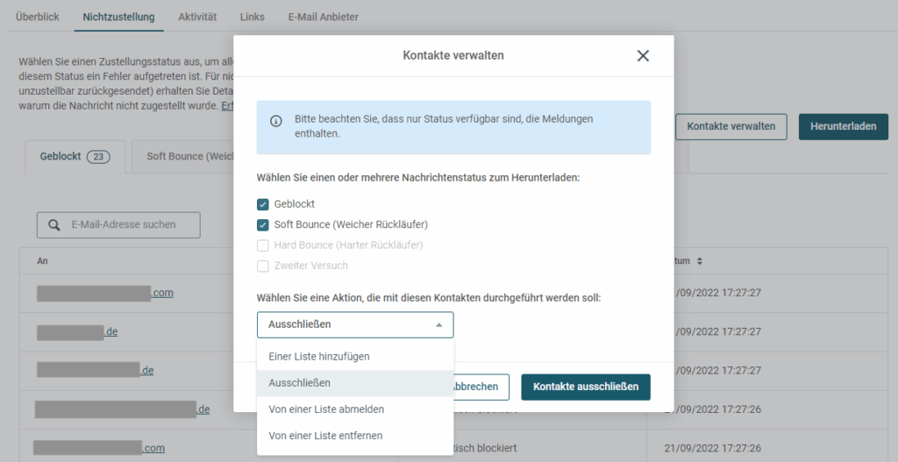Click the info icon in the blue notice
Image resolution: width=898 pixels, height=462 pixels.
(275, 121)
